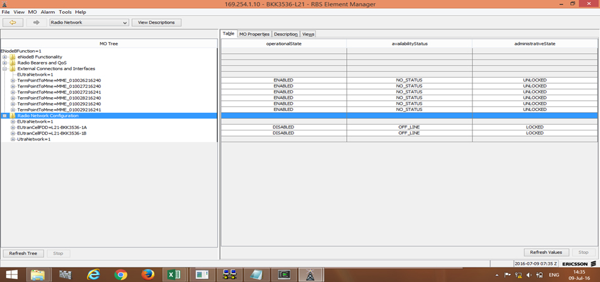The height and width of the screenshot is (282, 600).
Task: Select ENodeBFunction=1 root tree item
Action: click(21, 51)
